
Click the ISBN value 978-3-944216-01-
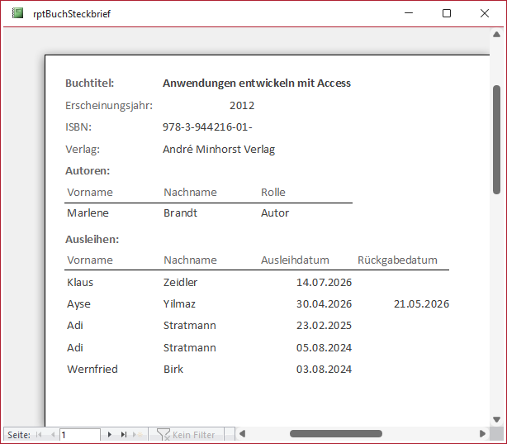pyautogui.click(x=207, y=127)
